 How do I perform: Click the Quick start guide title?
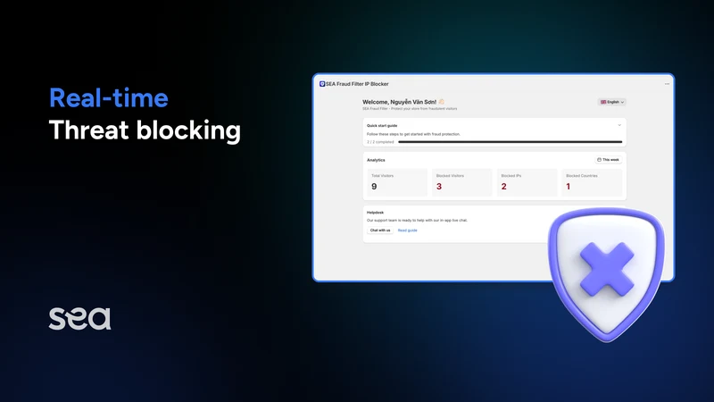click(x=382, y=125)
